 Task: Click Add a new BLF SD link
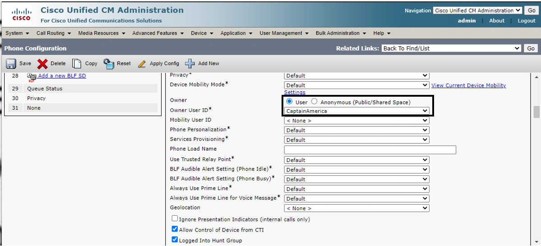[62, 76]
